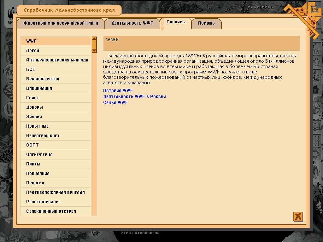Click scrollbar up arrow in dictionary list
Image resolution: width=323 pixels, height=242 pixels.
coord(94,38)
